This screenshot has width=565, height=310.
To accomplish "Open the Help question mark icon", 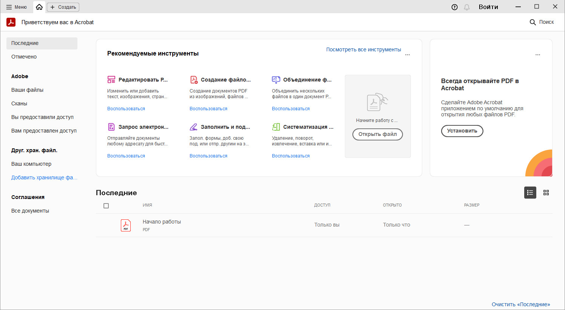I will [x=455, y=7].
